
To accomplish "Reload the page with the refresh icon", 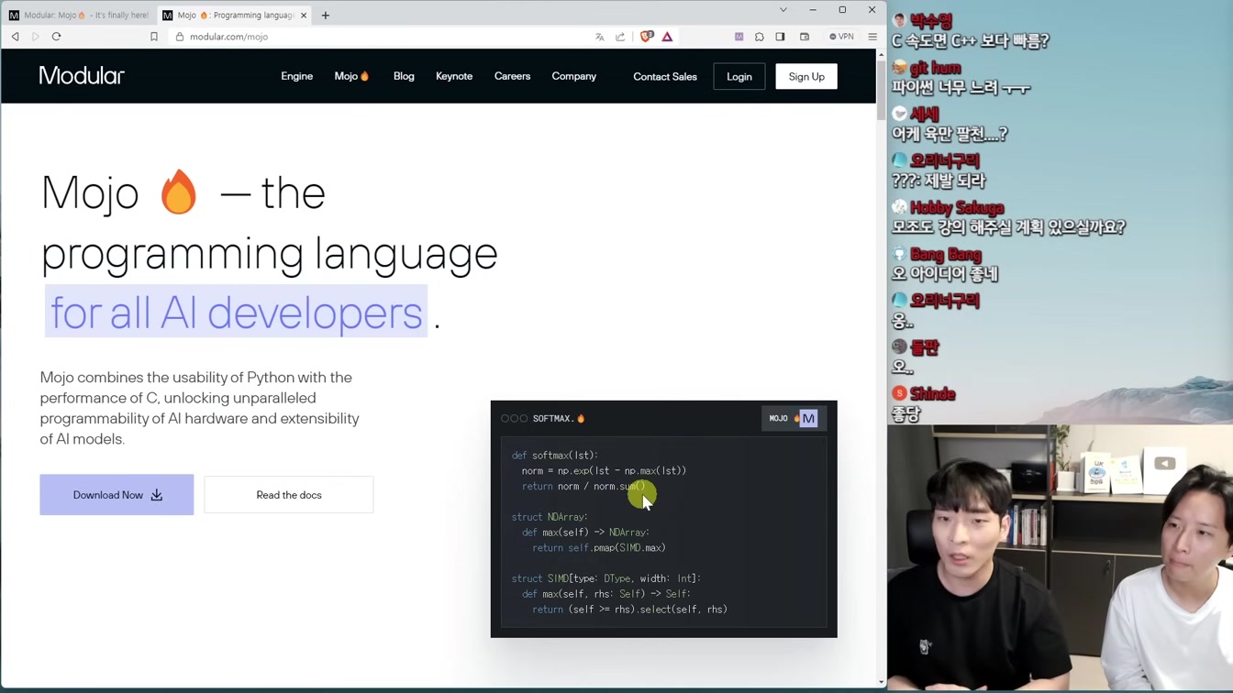I will pos(56,37).
